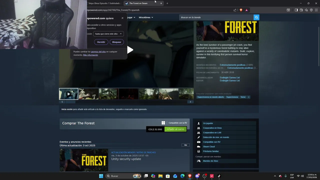Click the Steam store search magnifier button
Image resolution: width=320 pixels, height=180 pixels.
(x=256, y=17)
